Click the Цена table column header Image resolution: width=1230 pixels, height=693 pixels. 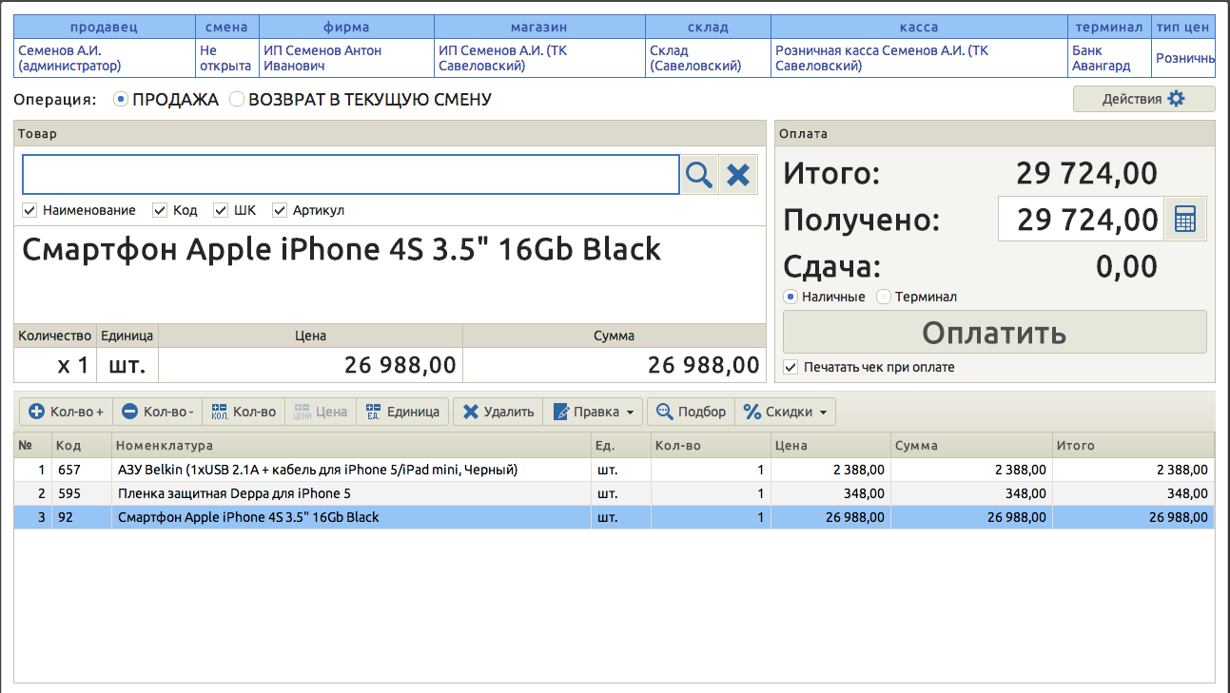(831, 446)
